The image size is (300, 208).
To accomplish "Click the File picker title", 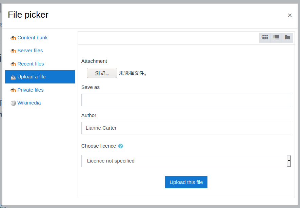I will [x=28, y=15].
